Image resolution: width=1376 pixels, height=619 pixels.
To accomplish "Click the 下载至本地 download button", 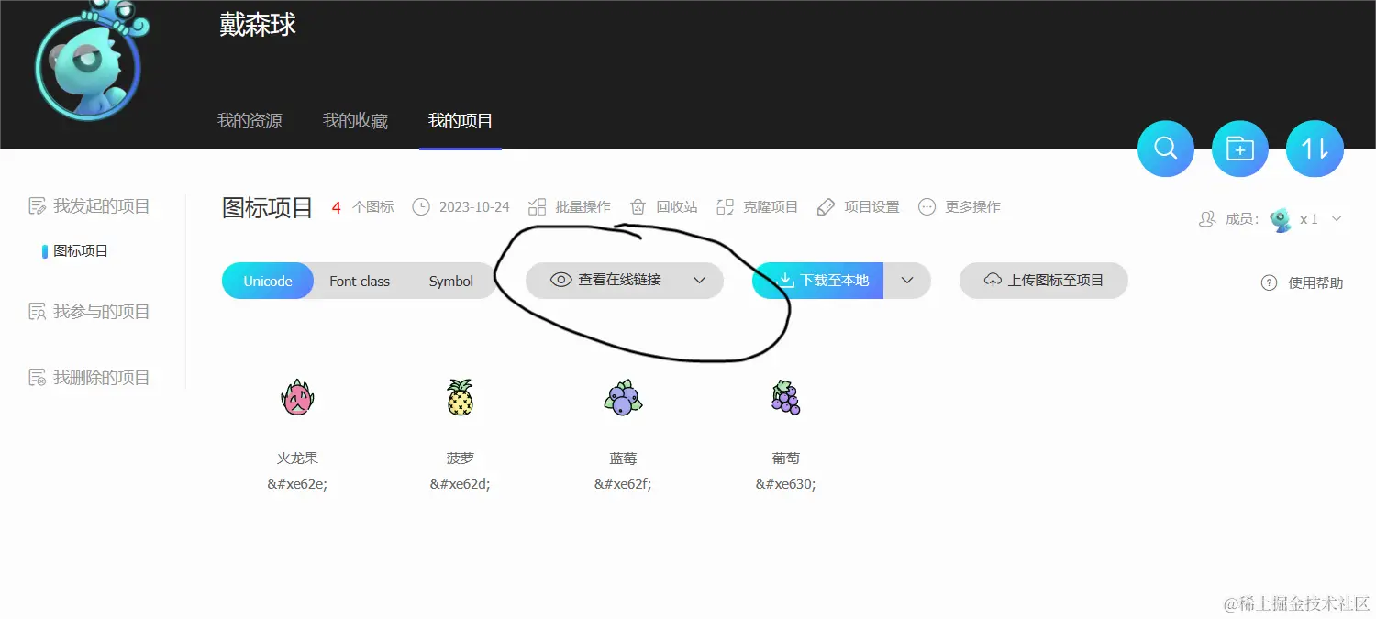I will 826,281.
